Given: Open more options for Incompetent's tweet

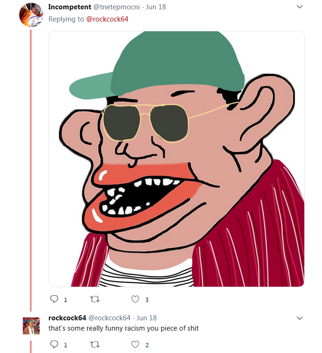Looking at the screenshot, I should [x=300, y=7].
